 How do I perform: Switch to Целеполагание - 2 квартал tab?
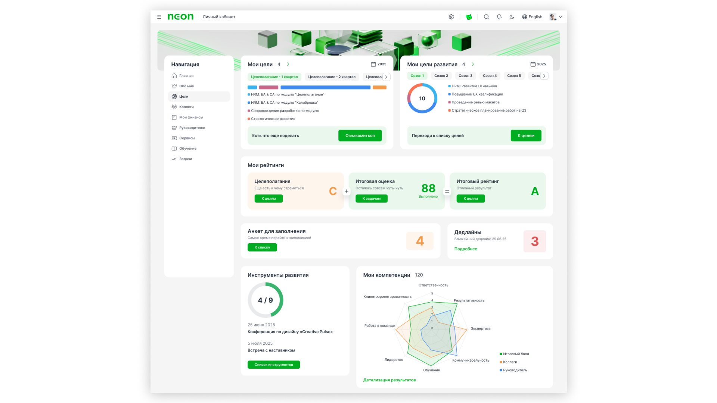pos(332,77)
